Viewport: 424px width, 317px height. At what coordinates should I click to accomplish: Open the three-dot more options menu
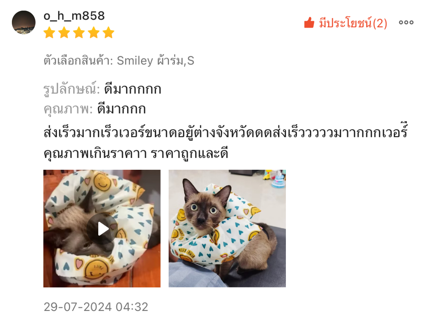[x=406, y=23]
